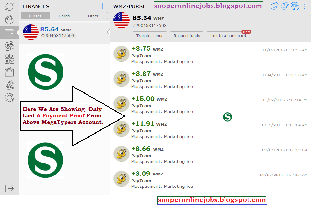Select the logout icon at sidebar bottom
Screen dimensions: 311x205
[x=9, y=188]
